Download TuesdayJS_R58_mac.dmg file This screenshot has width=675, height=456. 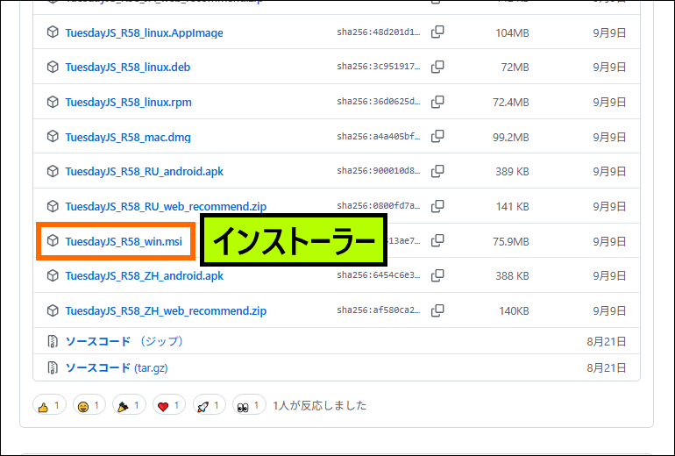click(x=127, y=137)
